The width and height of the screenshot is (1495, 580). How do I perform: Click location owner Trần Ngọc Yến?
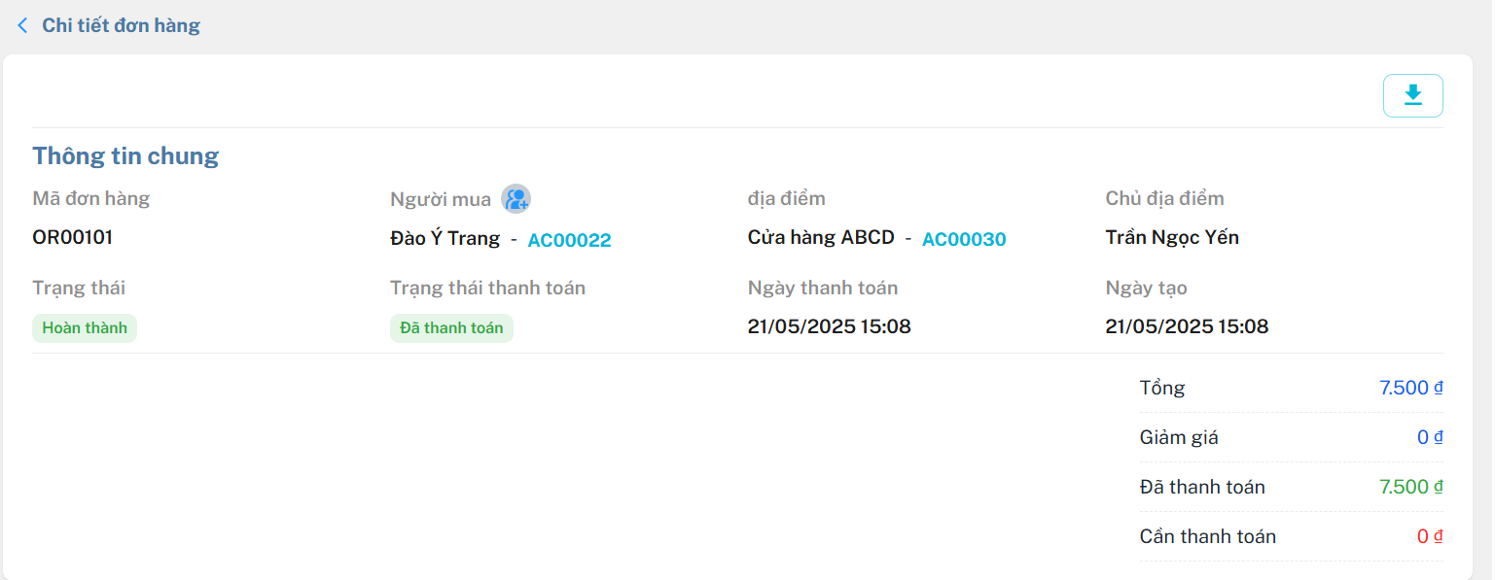[x=1172, y=237]
